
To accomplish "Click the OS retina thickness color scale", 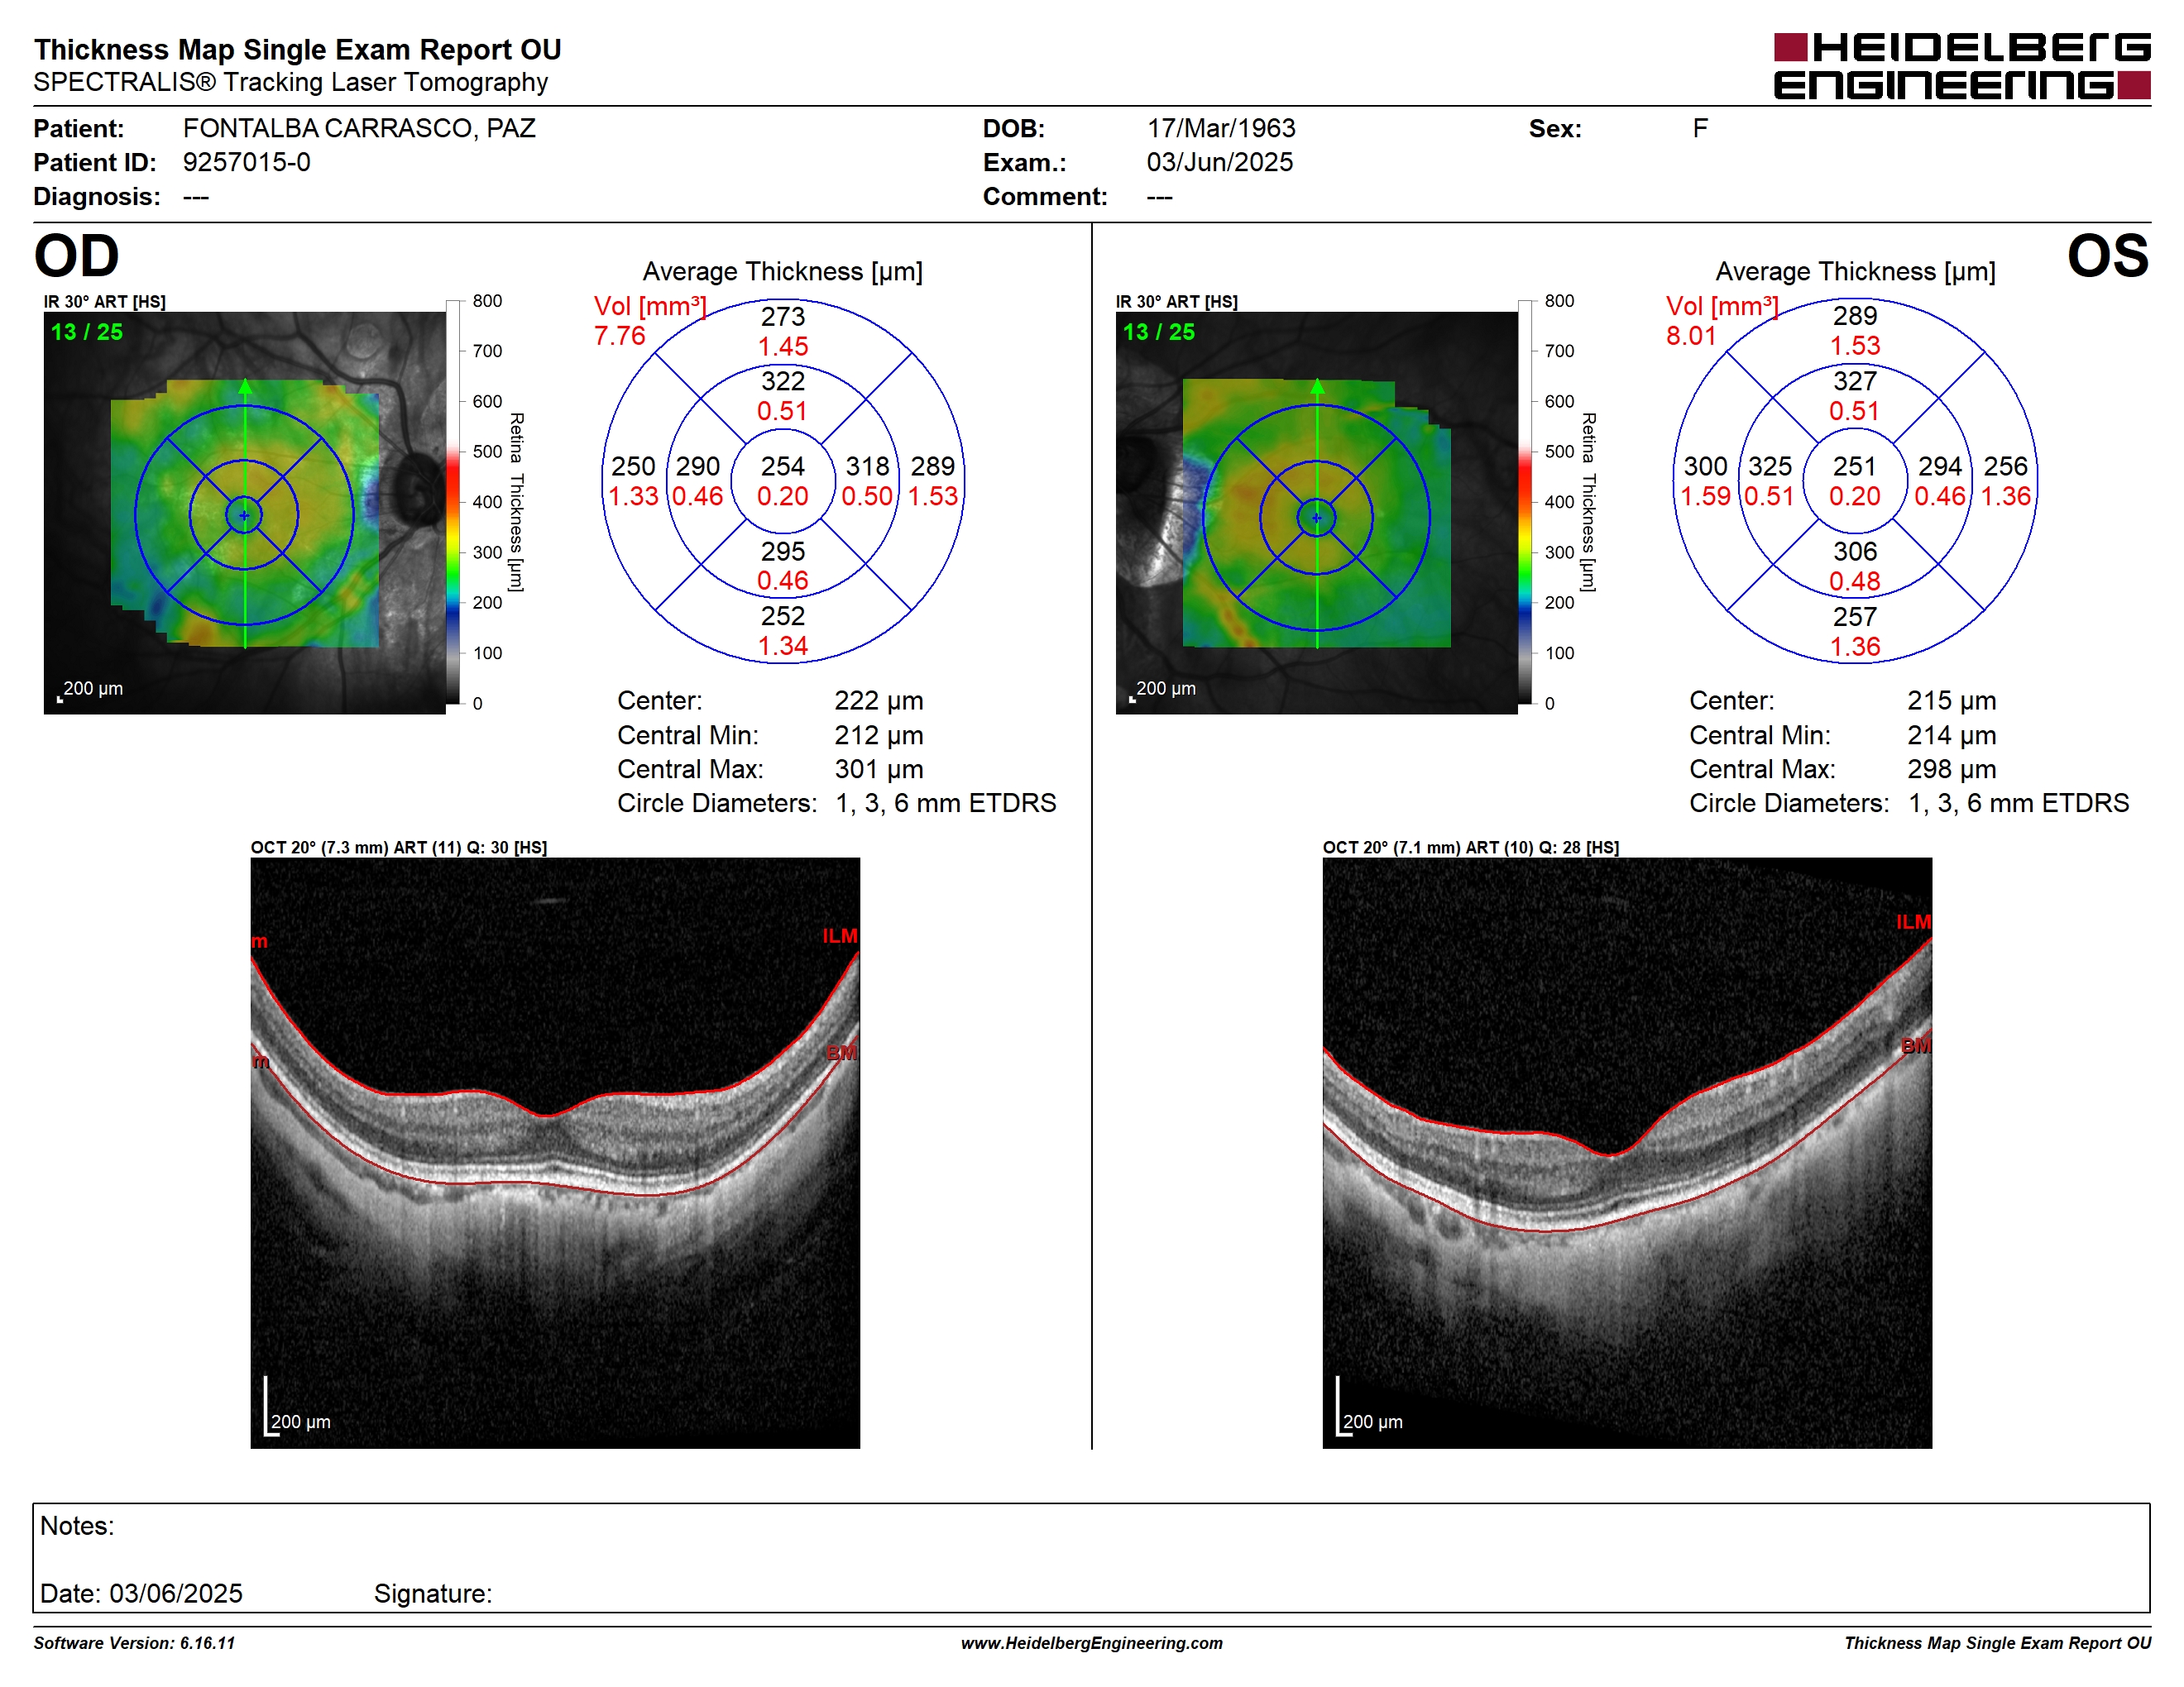I will [x=1525, y=502].
